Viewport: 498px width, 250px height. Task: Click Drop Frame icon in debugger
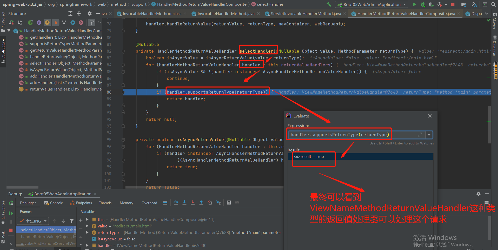pos(210,203)
